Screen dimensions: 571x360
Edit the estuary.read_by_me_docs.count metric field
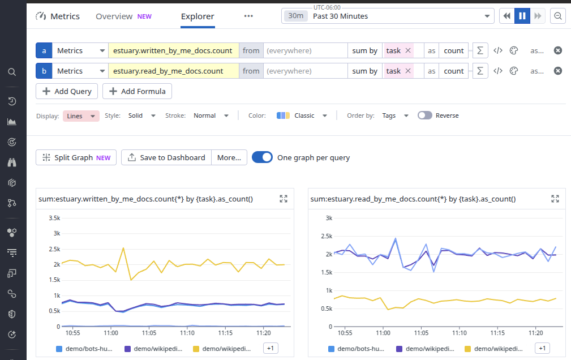tap(174, 71)
